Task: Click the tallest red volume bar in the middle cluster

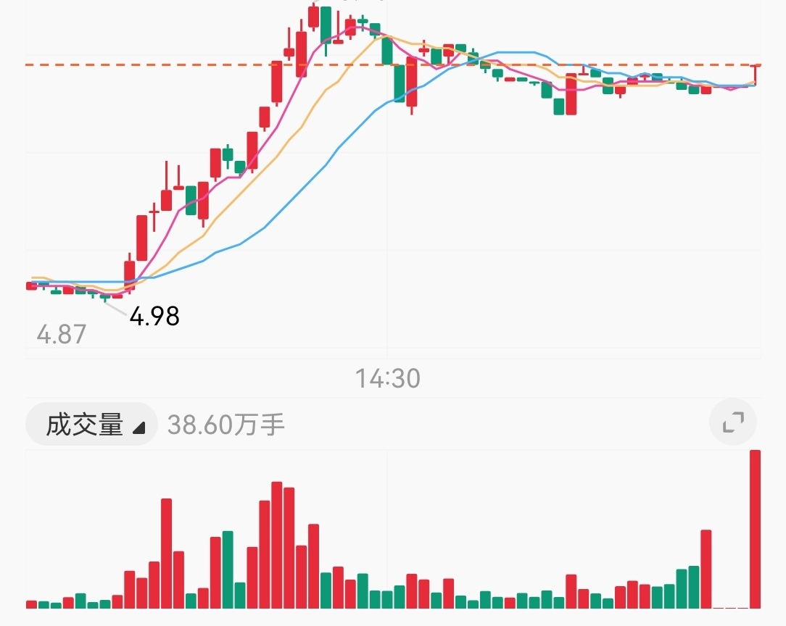Action: tap(277, 543)
